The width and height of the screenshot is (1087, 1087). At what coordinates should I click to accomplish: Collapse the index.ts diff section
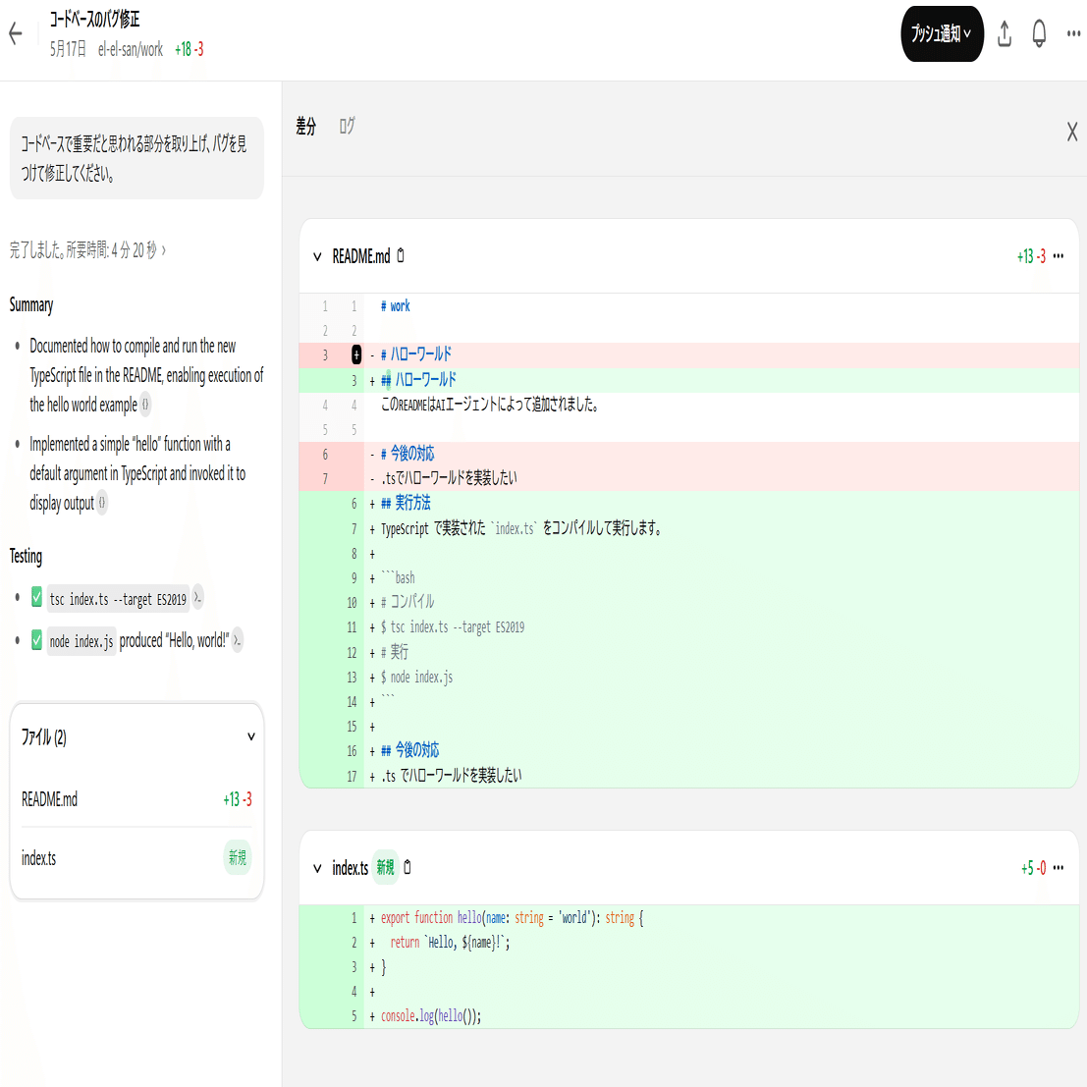[317, 868]
